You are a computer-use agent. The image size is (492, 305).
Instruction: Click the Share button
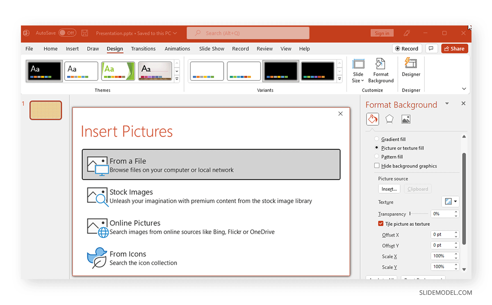454,48
